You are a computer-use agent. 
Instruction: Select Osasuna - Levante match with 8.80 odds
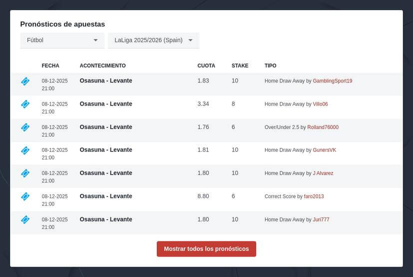pyautogui.click(x=106, y=196)
